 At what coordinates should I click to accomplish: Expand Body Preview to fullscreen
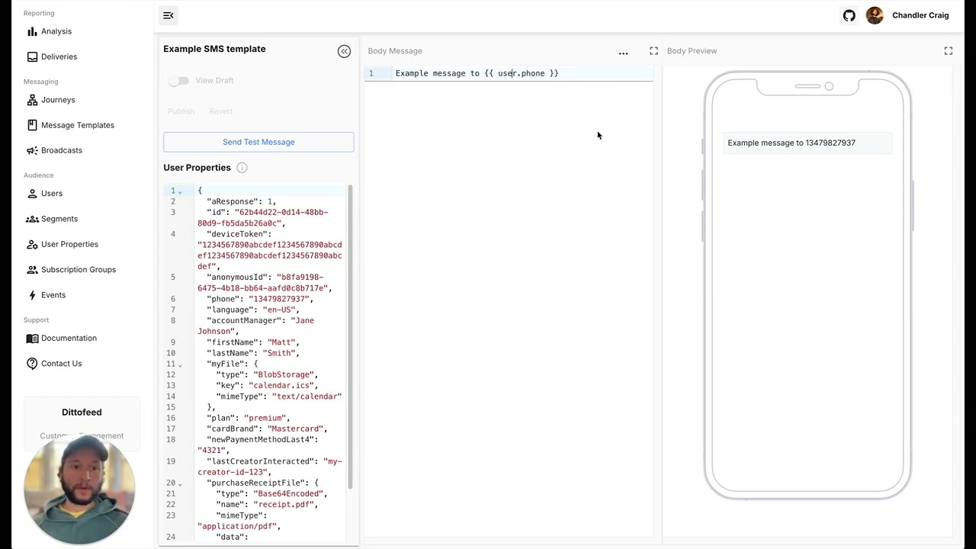(949, 50)
